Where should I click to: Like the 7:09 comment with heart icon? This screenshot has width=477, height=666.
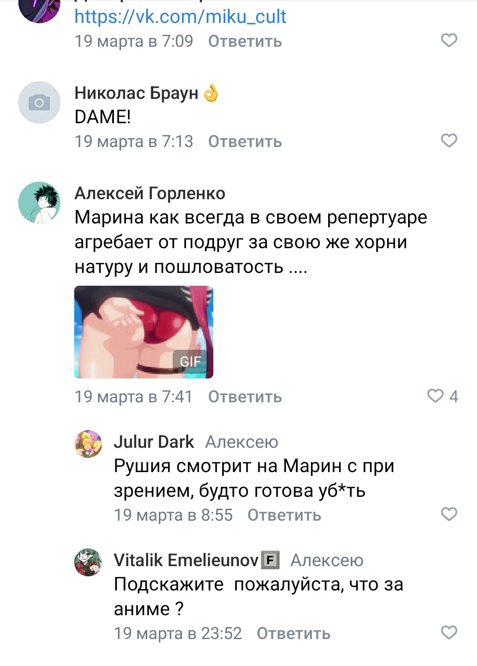(449, 41)
